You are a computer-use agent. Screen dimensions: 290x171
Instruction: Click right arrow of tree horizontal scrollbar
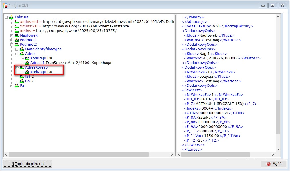click(x=172, y=154)
